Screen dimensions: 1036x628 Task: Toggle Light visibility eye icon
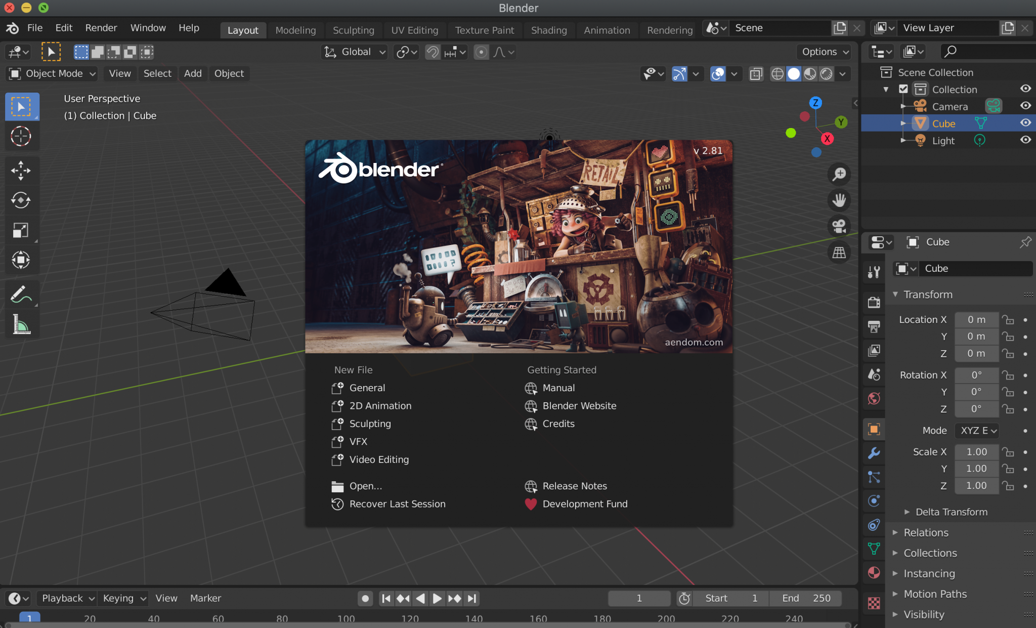click(1025, 140)
